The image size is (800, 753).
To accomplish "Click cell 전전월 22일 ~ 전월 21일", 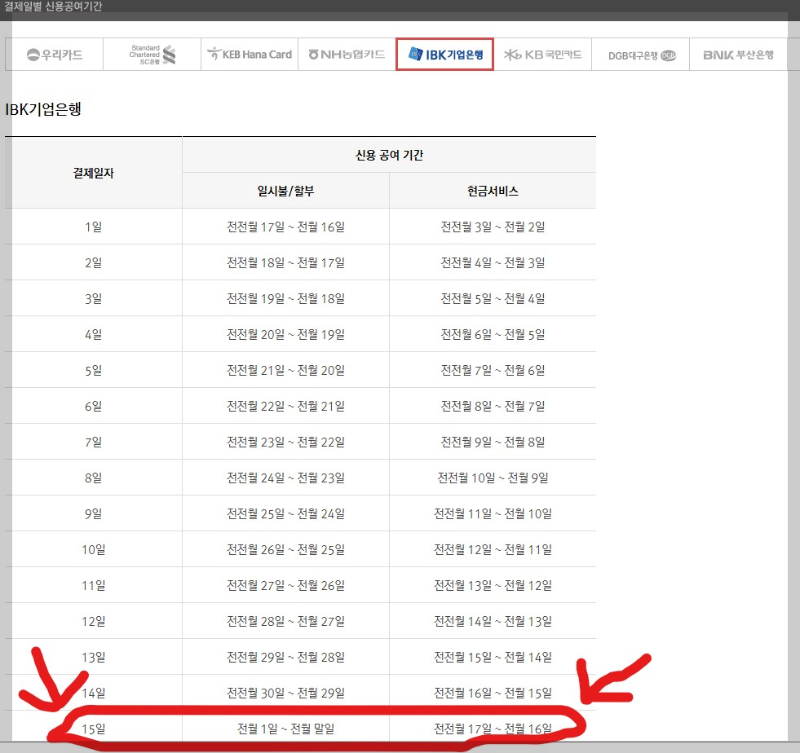I will (x=285, y=406).
